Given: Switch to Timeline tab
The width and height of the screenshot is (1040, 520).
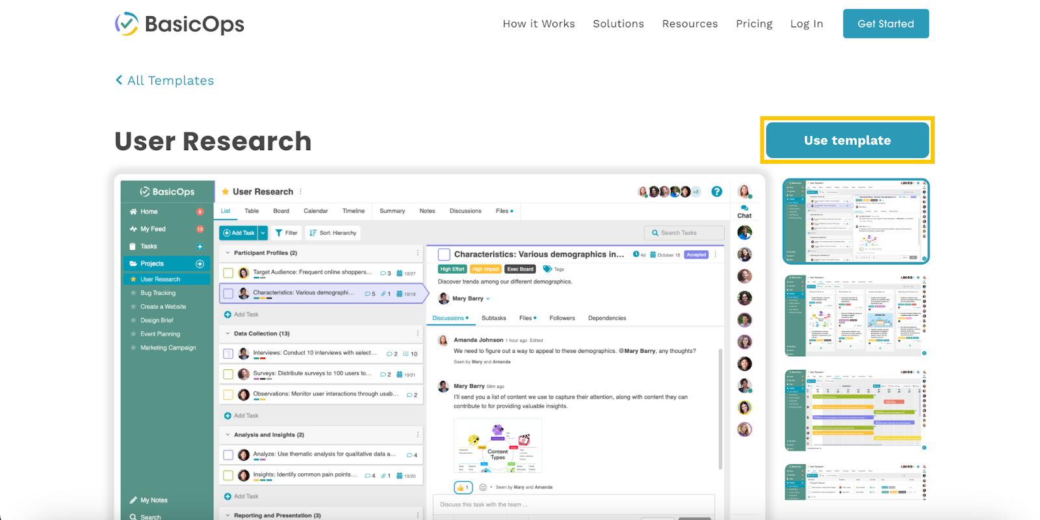Looking at the screenshot, I should click(x=354, y=211).
